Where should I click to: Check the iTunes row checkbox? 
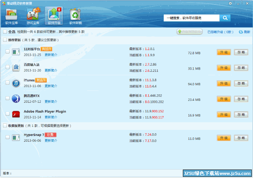[7, 83]
